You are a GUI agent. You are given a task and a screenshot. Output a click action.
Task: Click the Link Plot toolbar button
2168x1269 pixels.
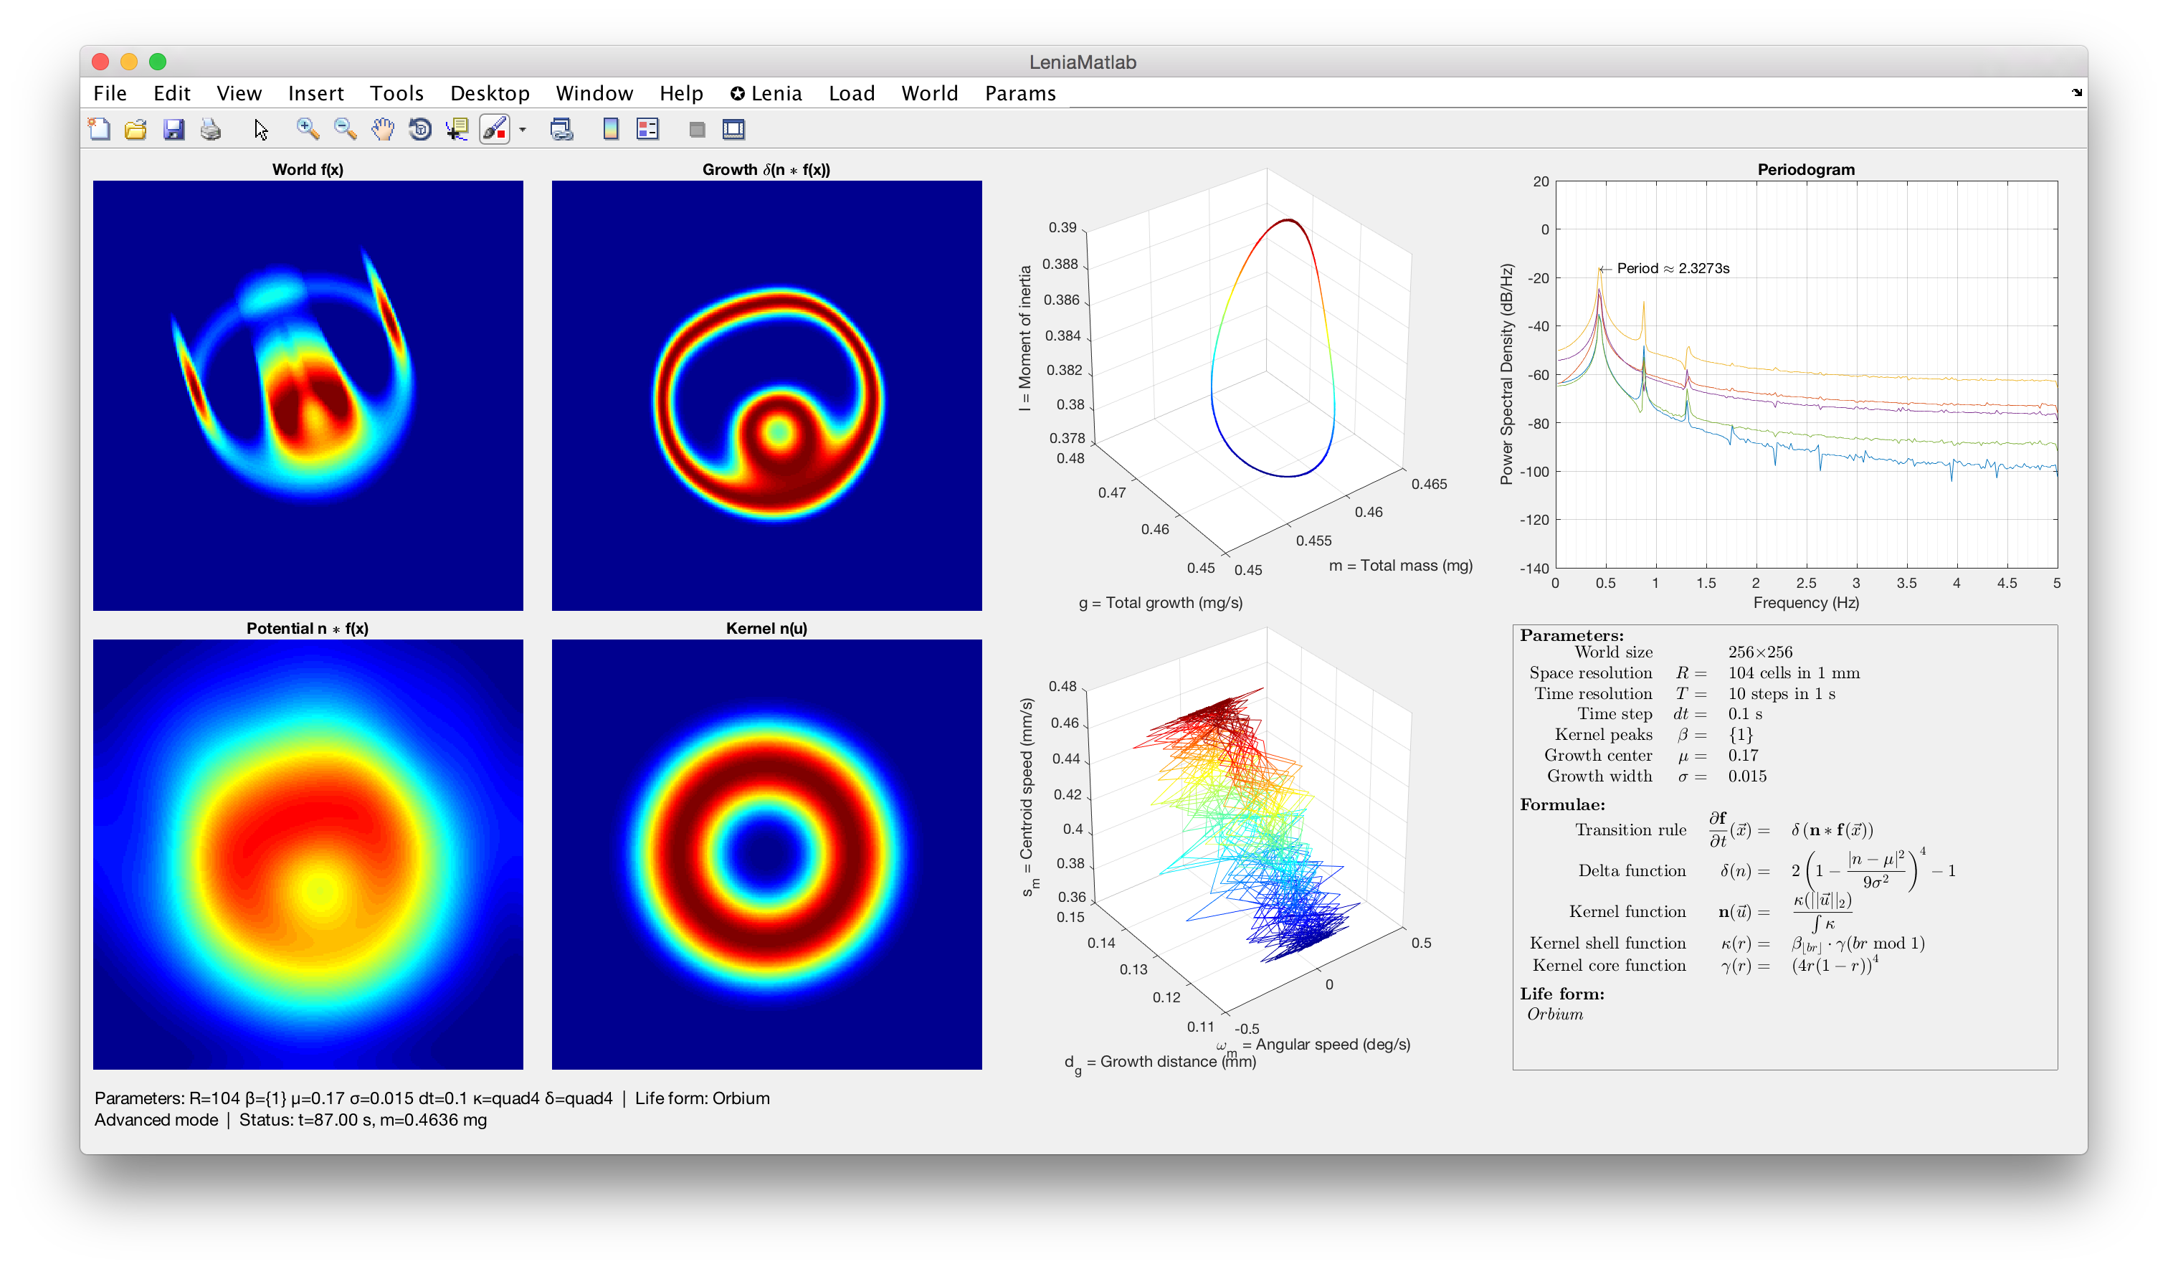(x=562, y=129)
